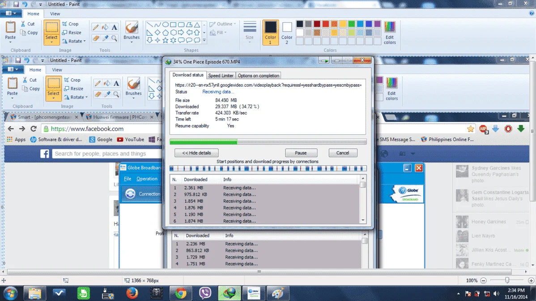Select the Oval shape in Shapes gallery

[x=166, y=25]
